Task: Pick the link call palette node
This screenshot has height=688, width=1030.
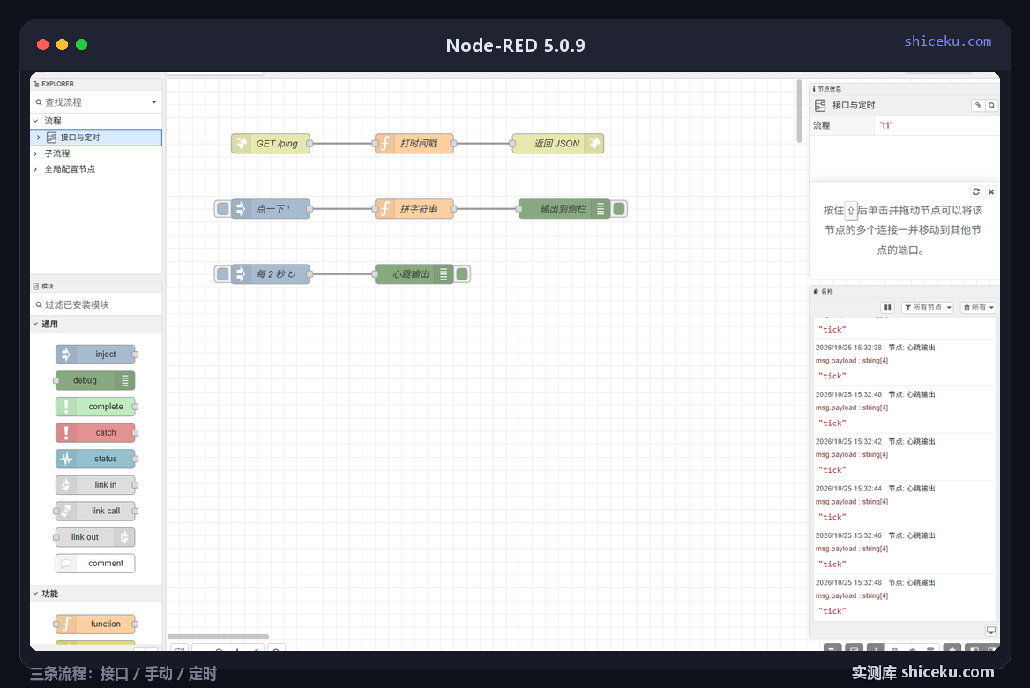Action: coord(96,511)
